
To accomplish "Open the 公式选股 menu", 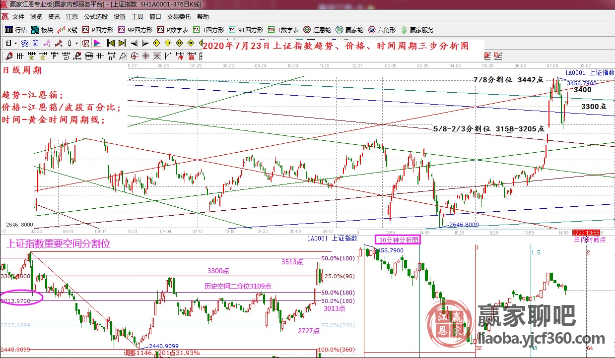I will (x=96, y=16).
